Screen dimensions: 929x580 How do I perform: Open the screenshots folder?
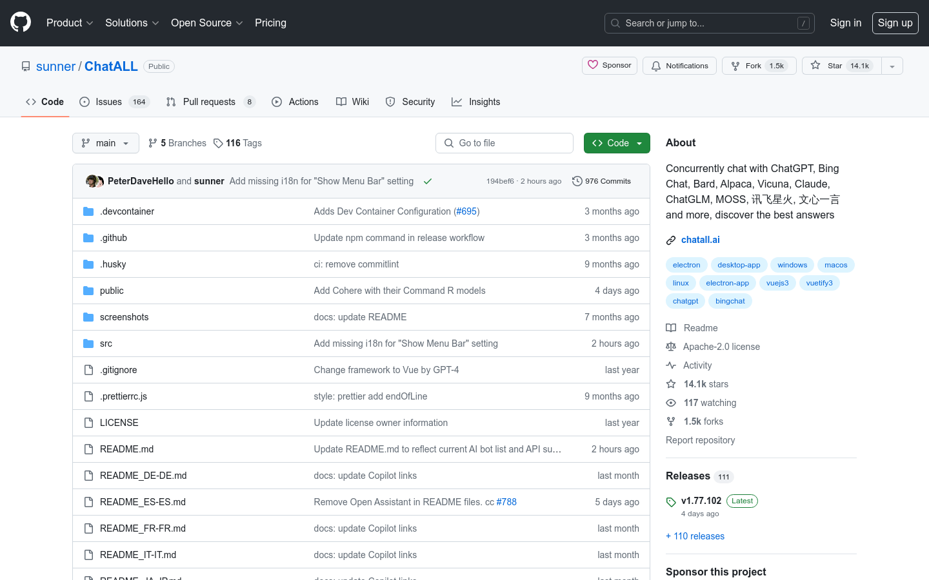coord(125,317)
